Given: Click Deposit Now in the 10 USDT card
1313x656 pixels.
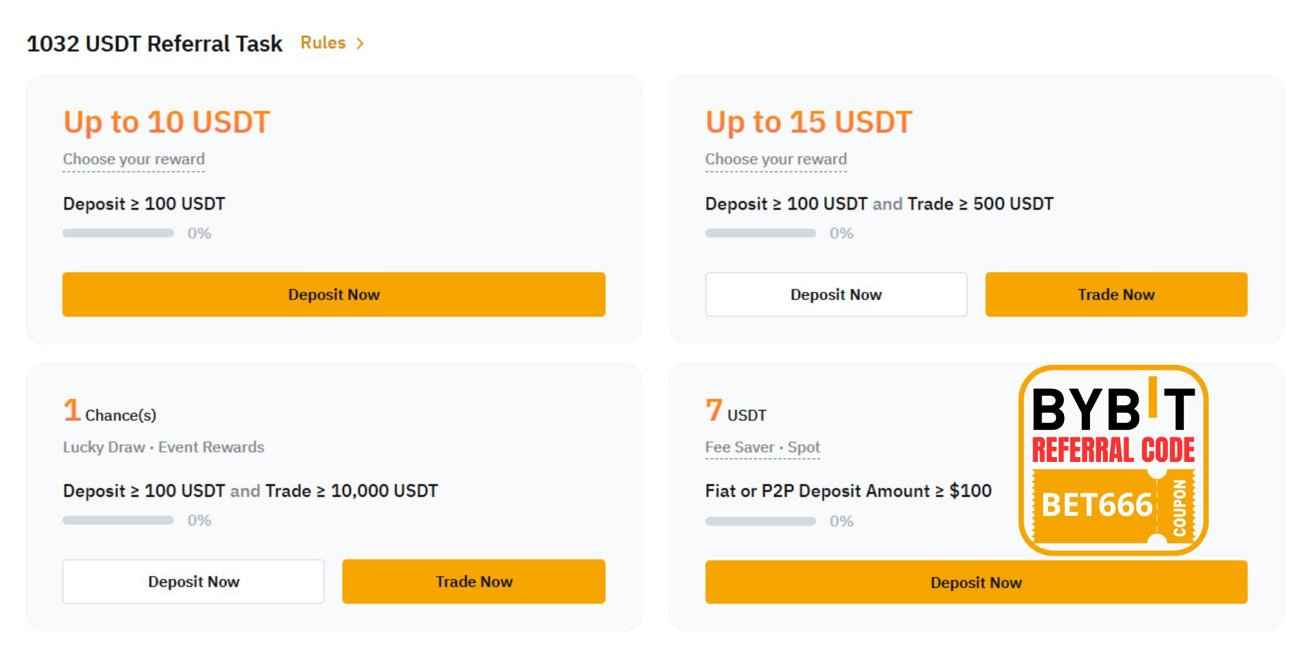Looking at the screenshot, I should pos(334,295).
